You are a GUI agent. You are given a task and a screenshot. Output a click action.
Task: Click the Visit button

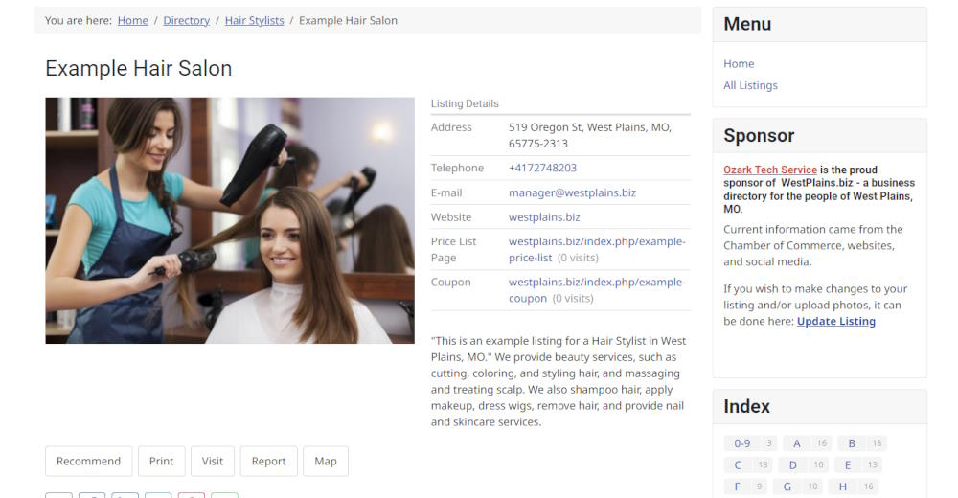[x=213, y=461]
